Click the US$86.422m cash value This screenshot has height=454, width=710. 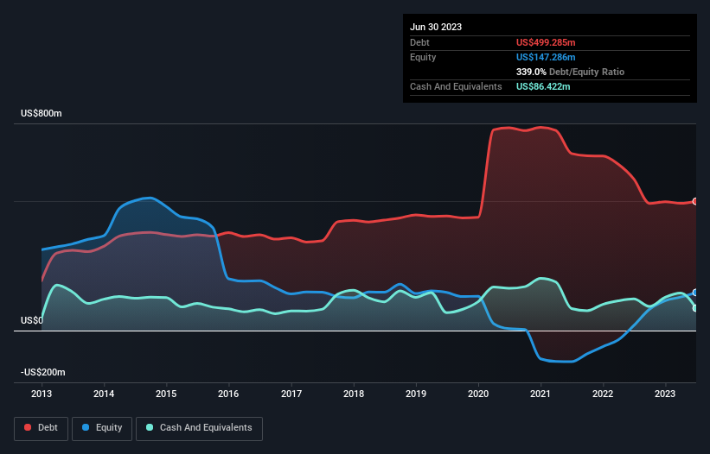click(x=543, y=86)
